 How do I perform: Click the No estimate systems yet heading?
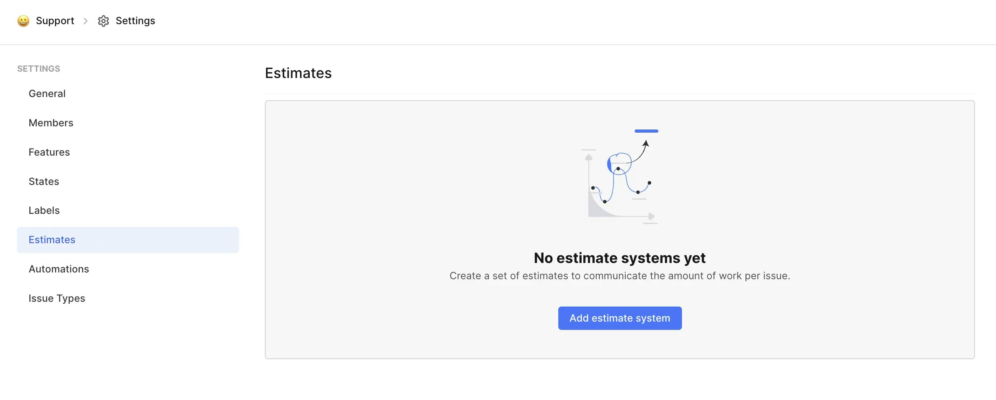[620, 258]
